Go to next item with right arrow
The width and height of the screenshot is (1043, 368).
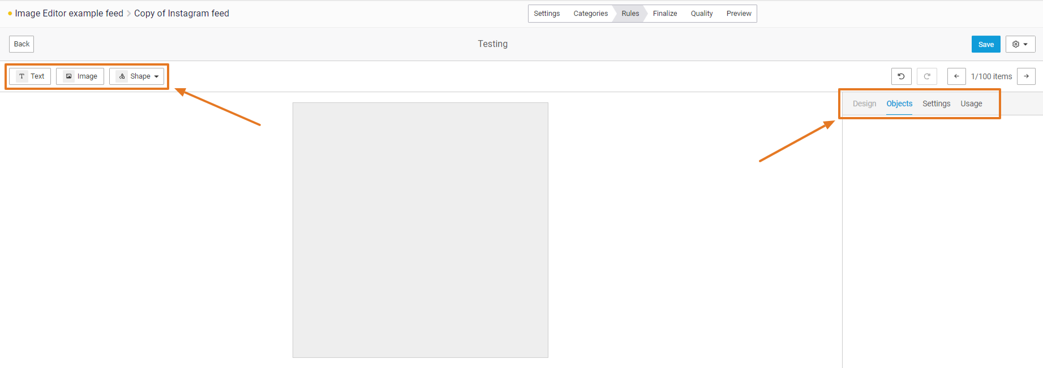1026,76
